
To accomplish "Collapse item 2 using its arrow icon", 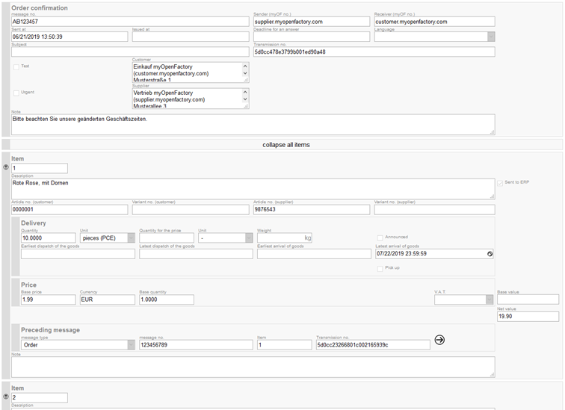I will pos(6,397).
